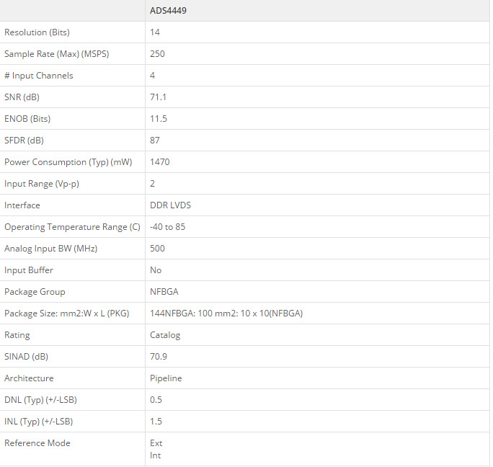The width and height of the screenshot is (493, 467).
Task: Click the 144NFBGA package size value
Action: pos(226,313)
